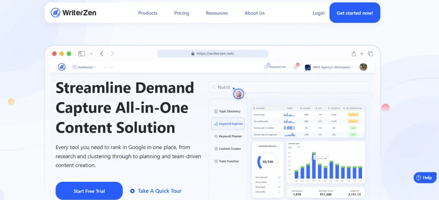This screenshot has height=200, width=439.
Task: Click the 30/100 keyword difficulty gauge
Action: click(x=268, y=162)
